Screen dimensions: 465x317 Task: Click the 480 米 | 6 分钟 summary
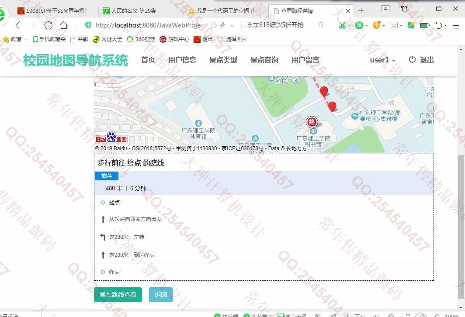point(126,189)
